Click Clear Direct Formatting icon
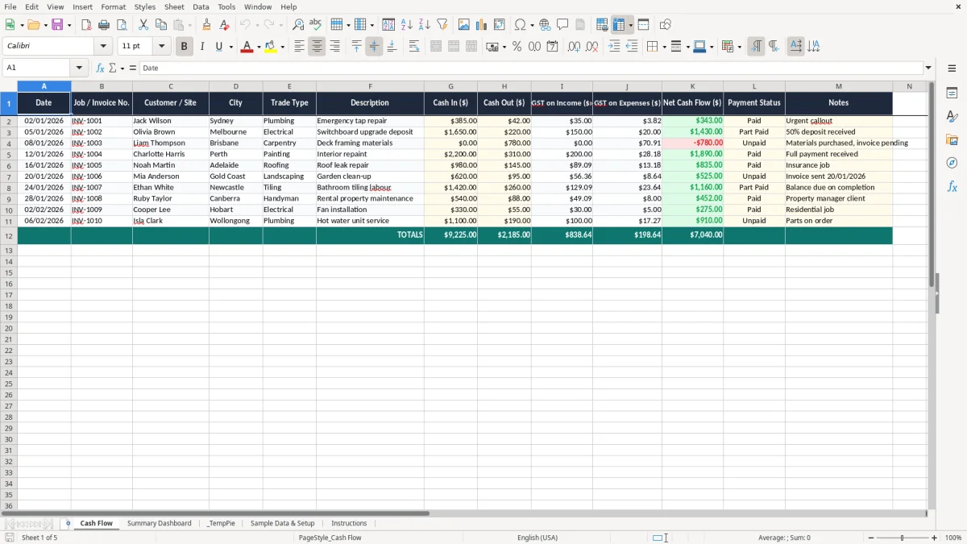967x544 pixels. [x=225, y=25]
